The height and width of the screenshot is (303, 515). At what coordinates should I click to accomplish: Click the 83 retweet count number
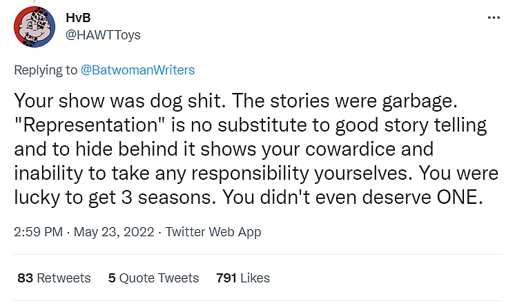pos(25,278)
